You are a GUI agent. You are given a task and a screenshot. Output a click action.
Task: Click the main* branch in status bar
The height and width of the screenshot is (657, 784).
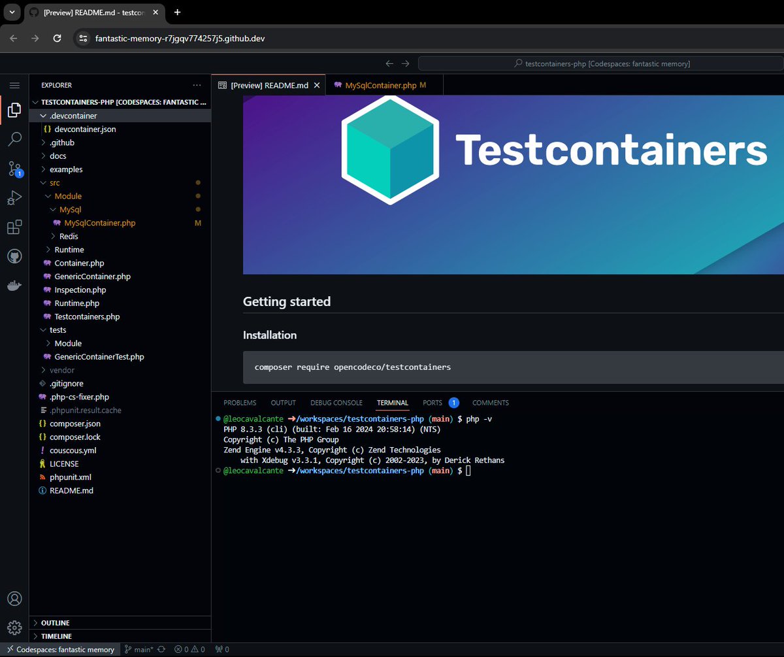click(139, 650)
